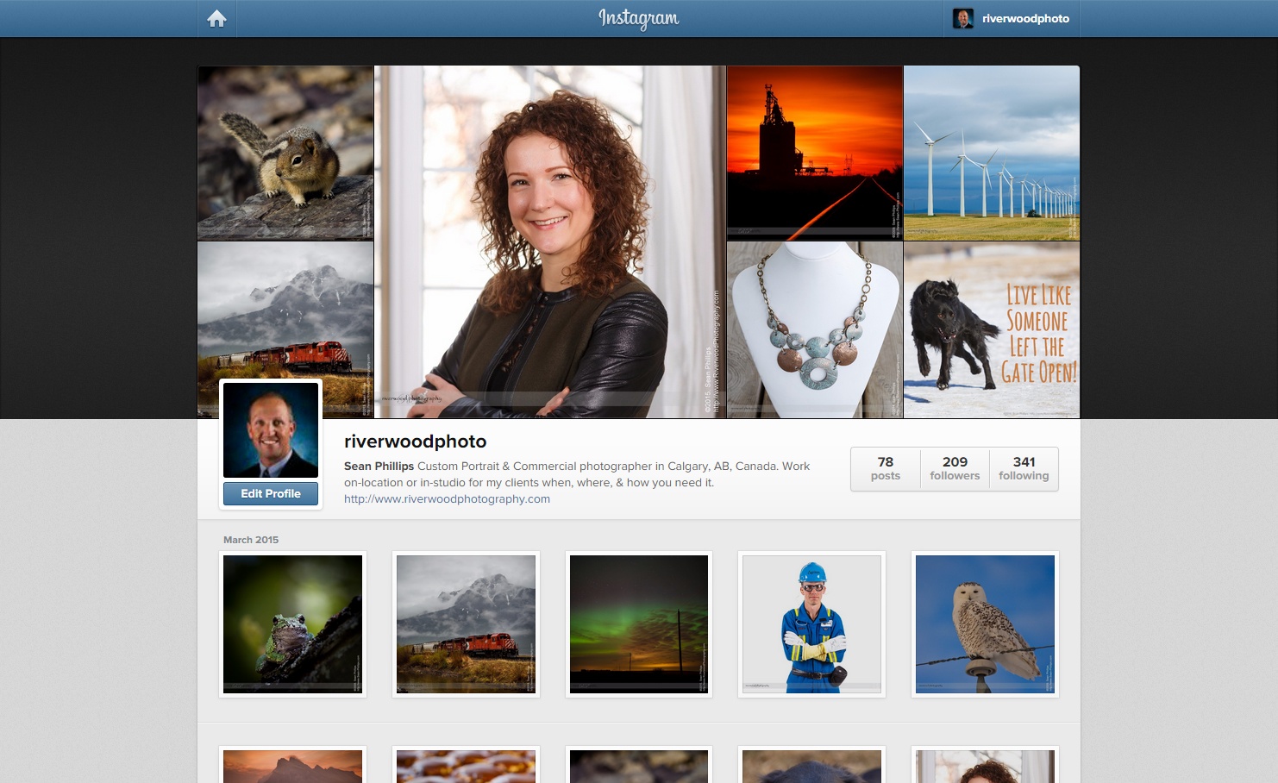This screenshot has width=1278, height=783.
Task: Click the chipmunk photo in header collage
Action: click(x=285, y=153)
